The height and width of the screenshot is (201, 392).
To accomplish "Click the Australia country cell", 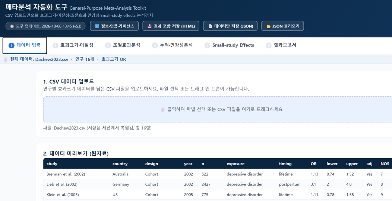I will point(120,174).
